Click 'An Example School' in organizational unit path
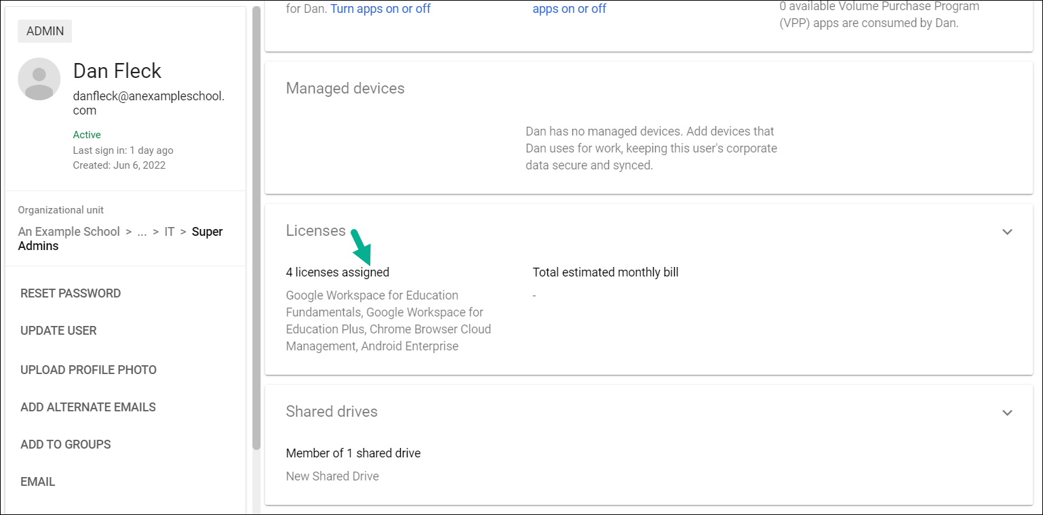Image resolution: width=1043 pixels, height=515 pixels. pos(69,232)
